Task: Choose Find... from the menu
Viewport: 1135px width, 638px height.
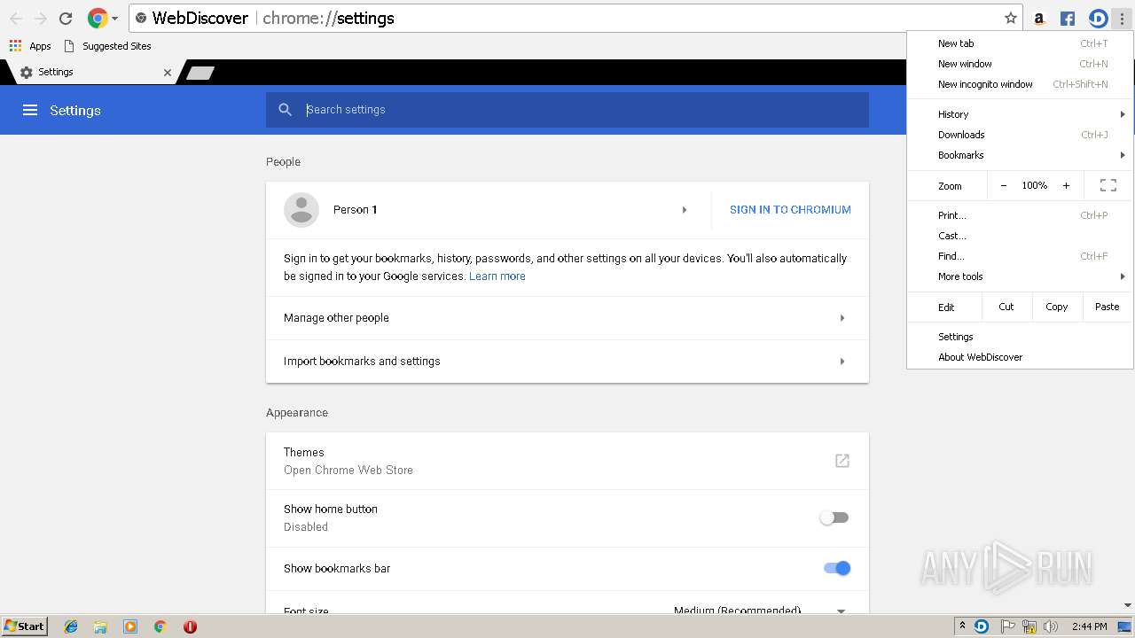Action: pyautogui.click(x=1020, y=256)
